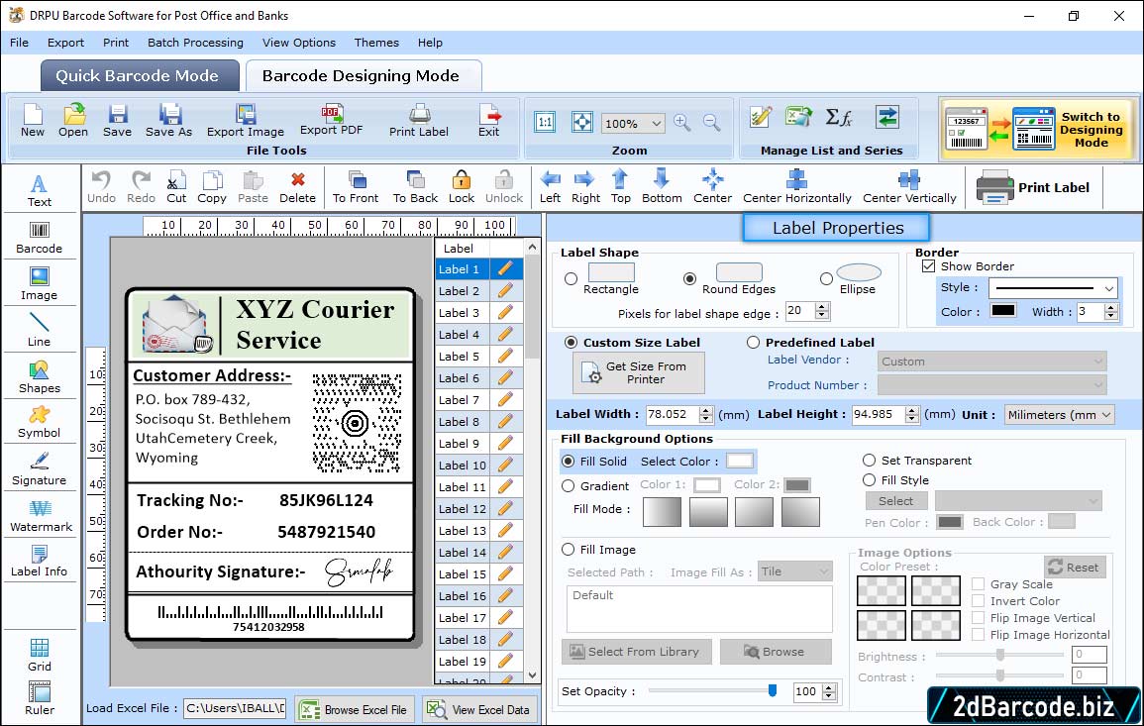This screenshot has width=1144, height=726.
Task: Open the Batch Processing menu
Action: [x=195, y=43]
